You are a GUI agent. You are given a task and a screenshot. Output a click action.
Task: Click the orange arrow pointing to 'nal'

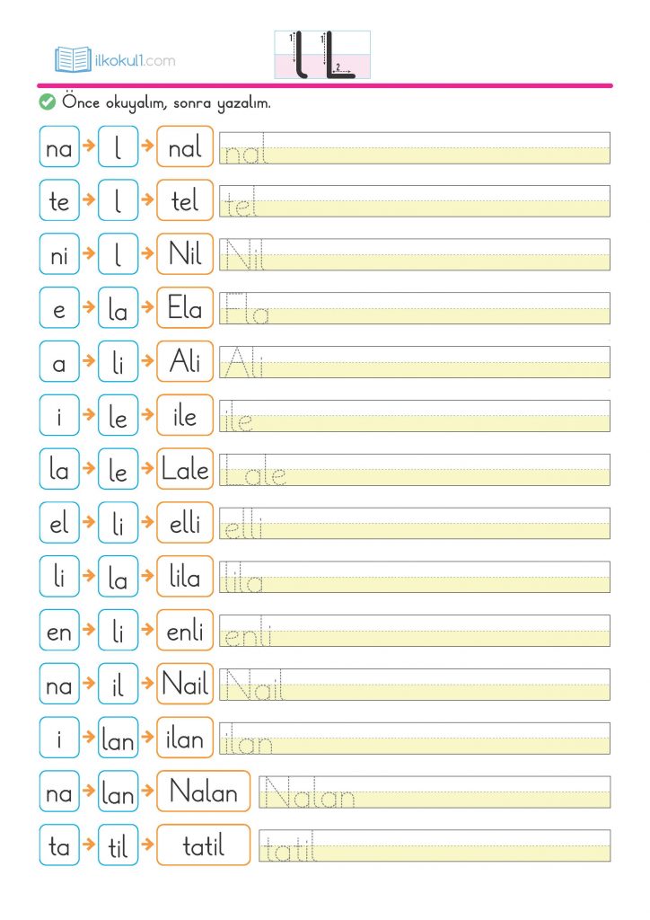tap(147, 146)
